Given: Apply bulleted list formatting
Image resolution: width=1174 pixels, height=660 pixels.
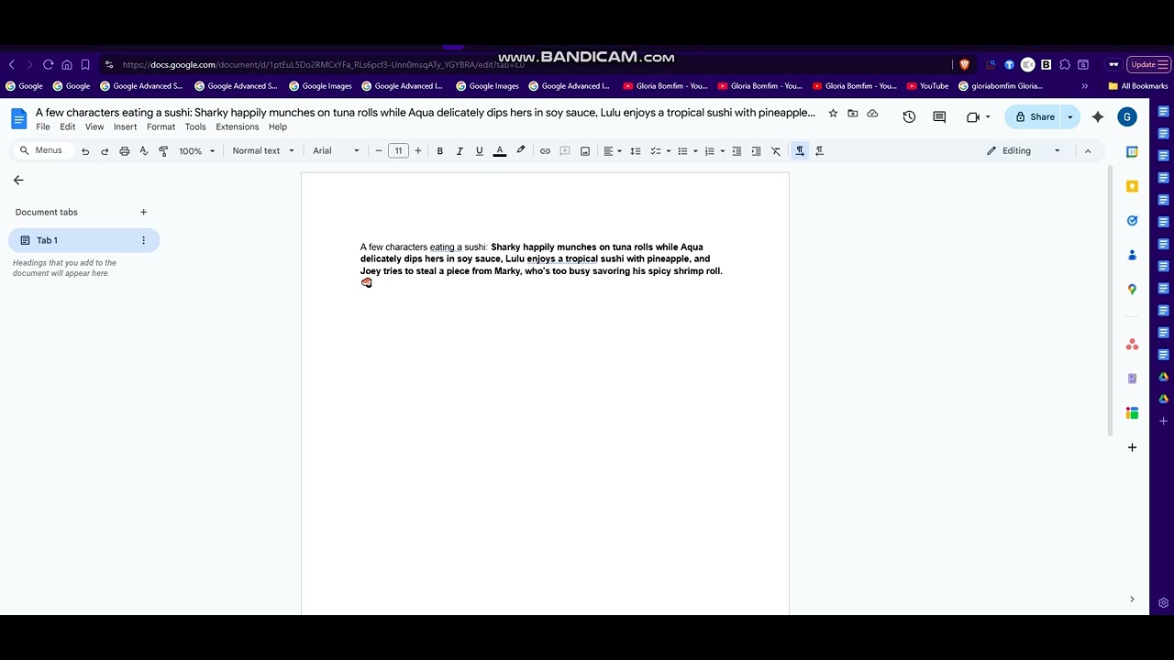Looking at the screenshot, I should click(x=682, y=151).
